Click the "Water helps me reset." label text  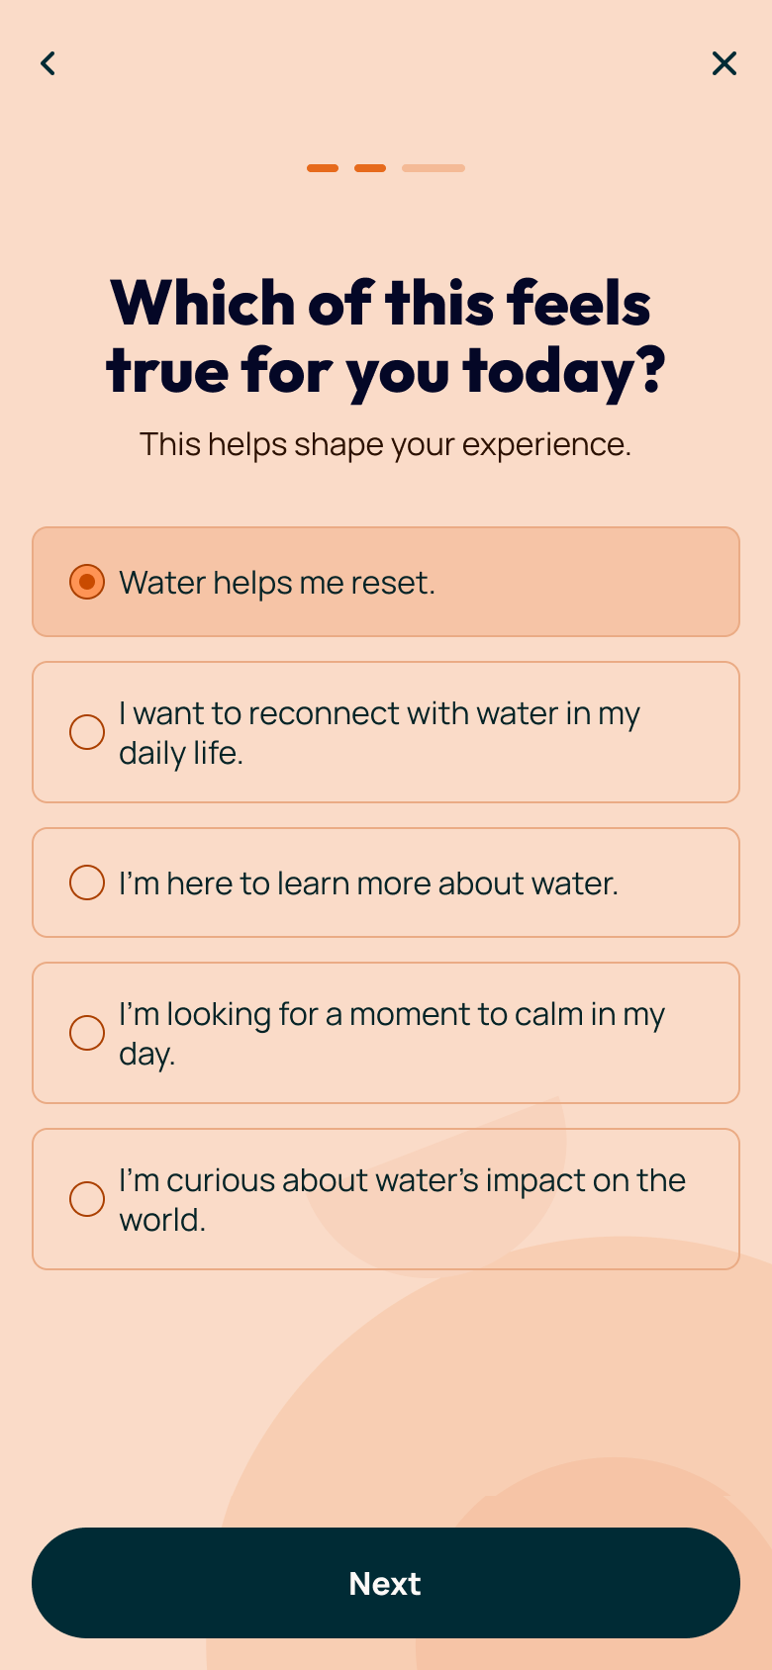point(277,583)
